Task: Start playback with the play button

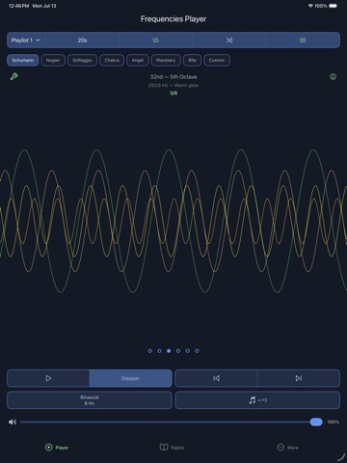Action: coord(48,378)
